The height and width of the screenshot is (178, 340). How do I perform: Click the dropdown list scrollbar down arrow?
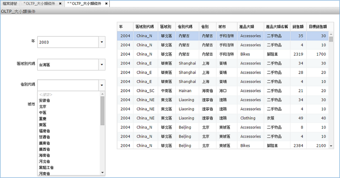click(x=103, y=173)
